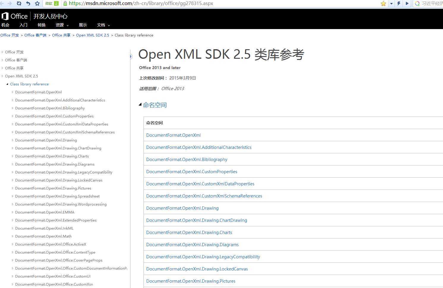Go to Open XML SDK 2.5 breadcrumb
This screenshot has width=443, height=288.
(92, 35)
